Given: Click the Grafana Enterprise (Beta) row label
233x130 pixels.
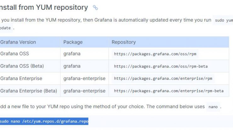Looking at the screenshot, I should (29, 91).
